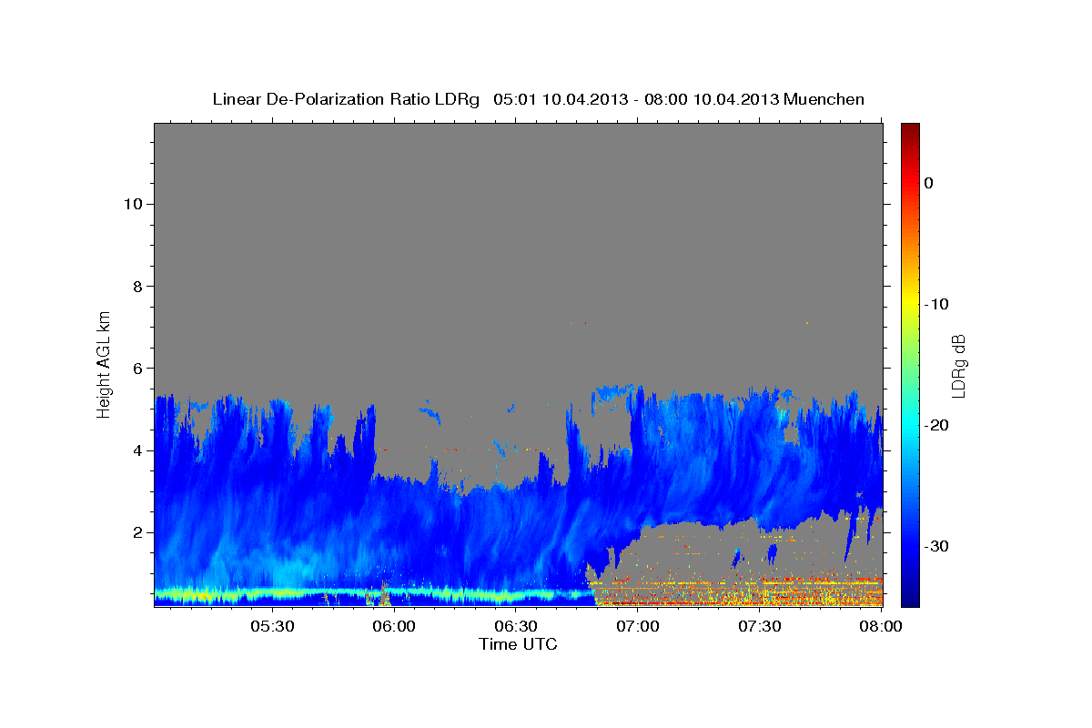Pick the dark red top of colorbar
The height and width of the screenshot is (728, 1092).
910,128
